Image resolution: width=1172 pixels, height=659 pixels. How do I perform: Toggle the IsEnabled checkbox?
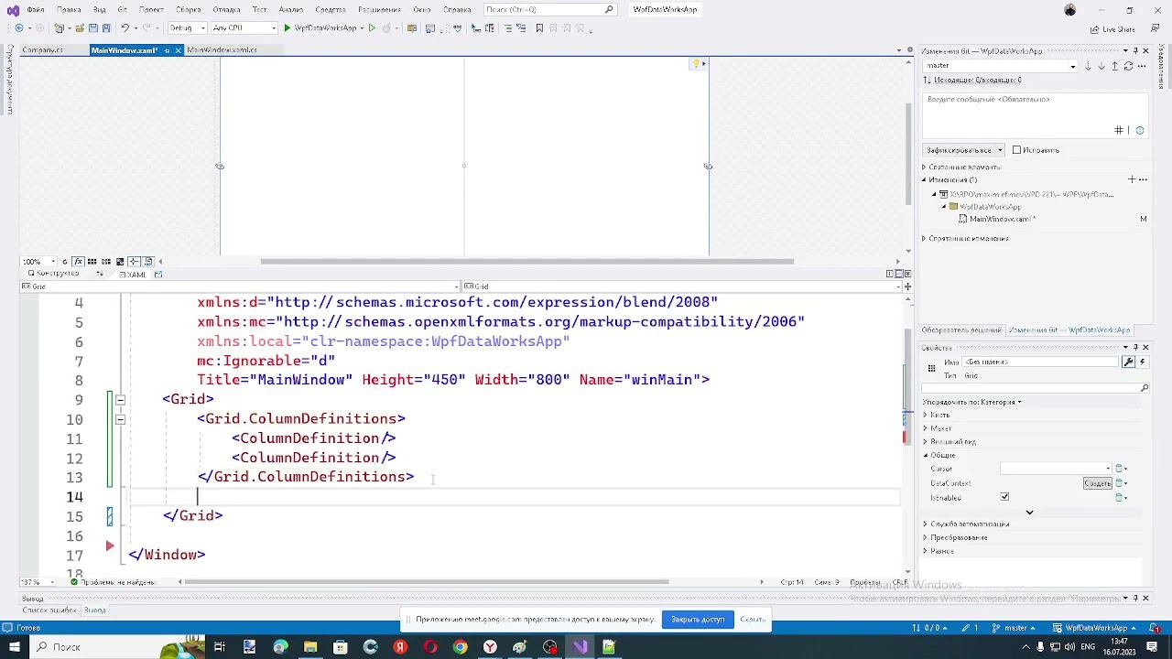1004,497
